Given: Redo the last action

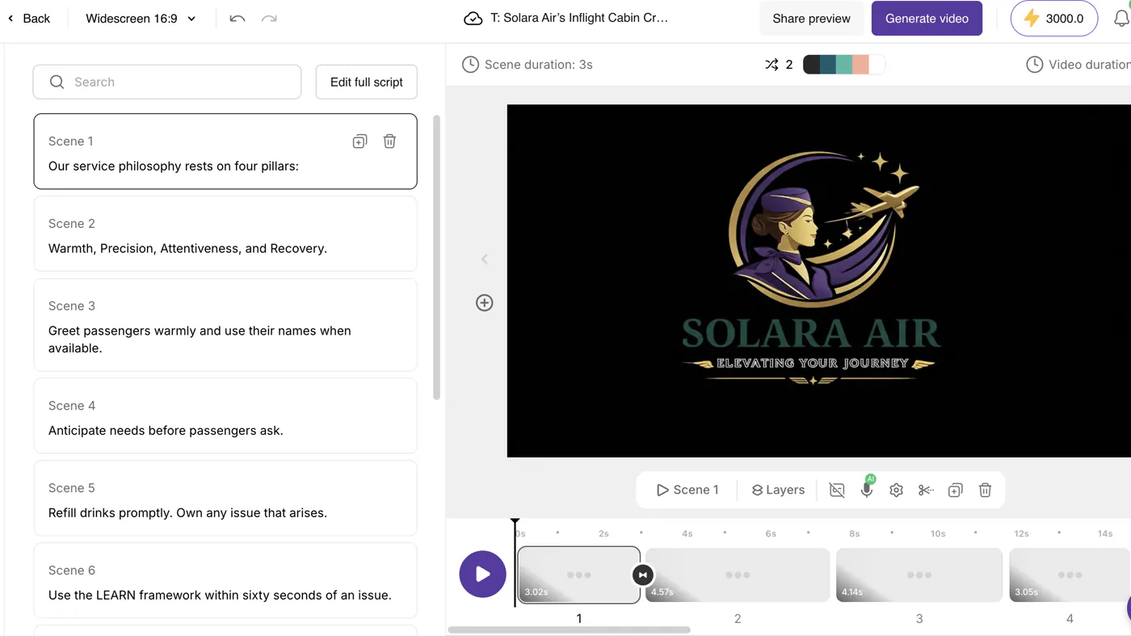Looking at the screenshot, I should [x=269, y=19].
